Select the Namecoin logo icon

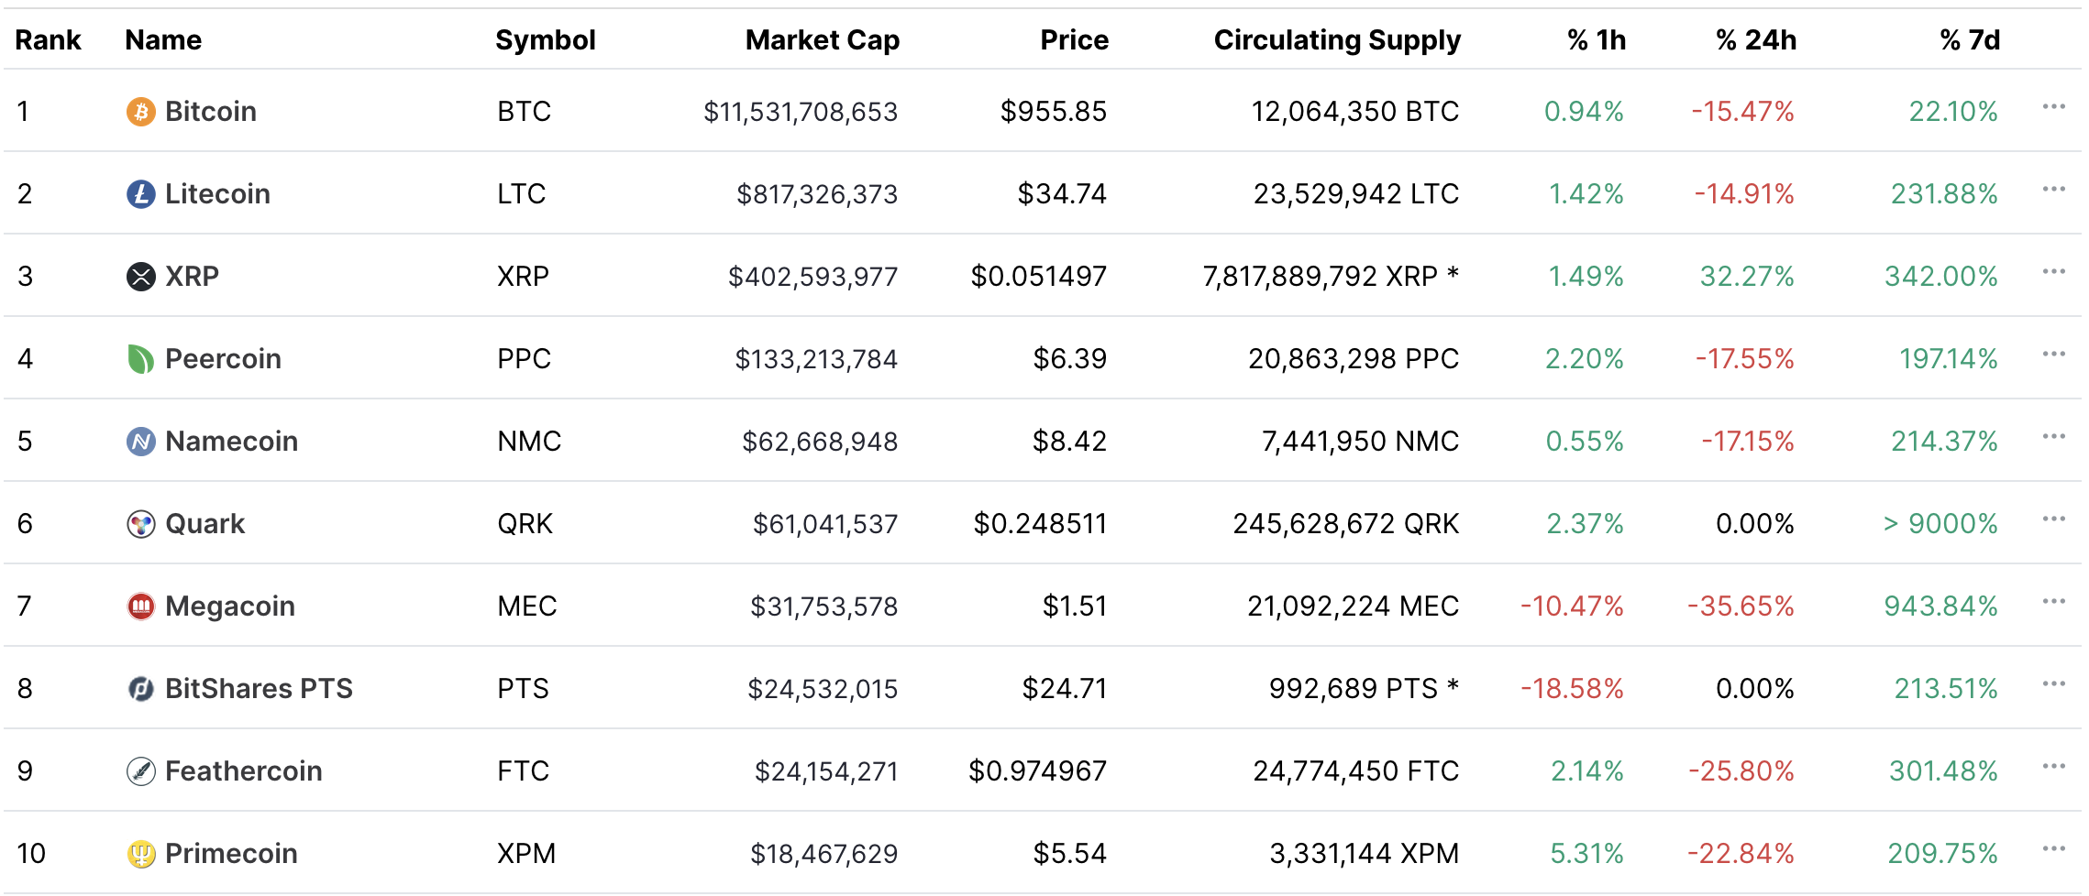[139, 442]
